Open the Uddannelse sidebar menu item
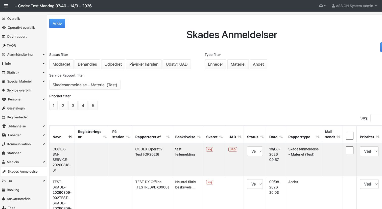The width and height of the screenshot is (382, 209). [x=23, y=126]
